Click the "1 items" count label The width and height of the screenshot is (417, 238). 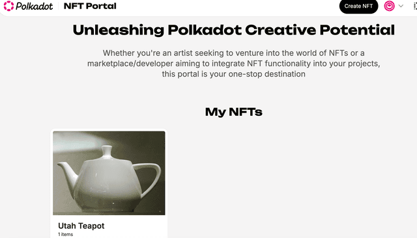(x=65, y=234)
